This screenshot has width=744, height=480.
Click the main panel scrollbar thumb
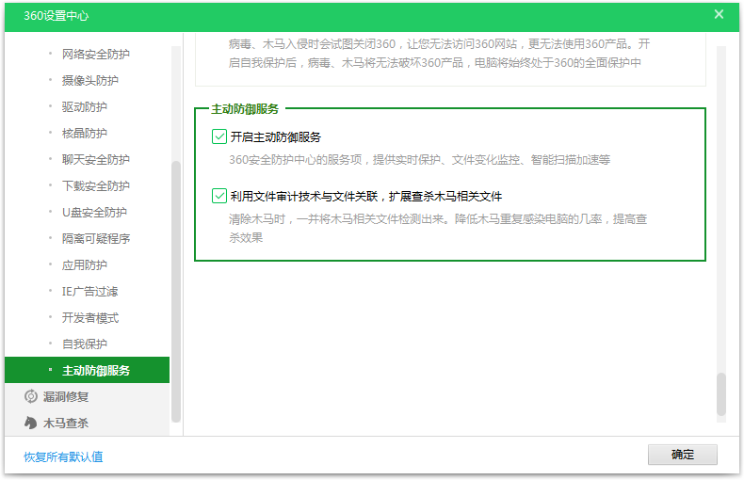point(720,394)
